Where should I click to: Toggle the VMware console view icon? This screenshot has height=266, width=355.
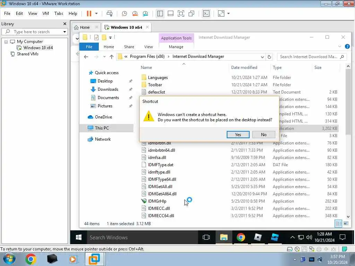point(206,14)
